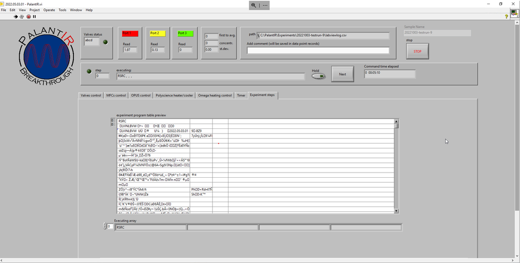Click the red STOP button
Viewport: 520px width, 263px height.
click(x=417, y=51)
